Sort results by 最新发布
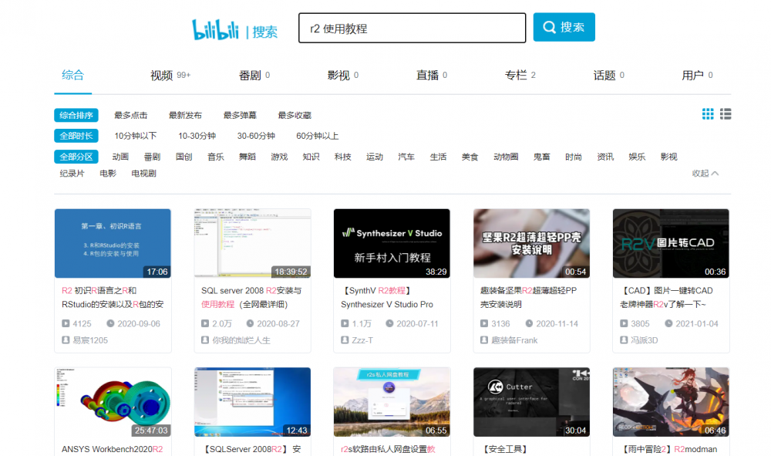 [185, 115]
